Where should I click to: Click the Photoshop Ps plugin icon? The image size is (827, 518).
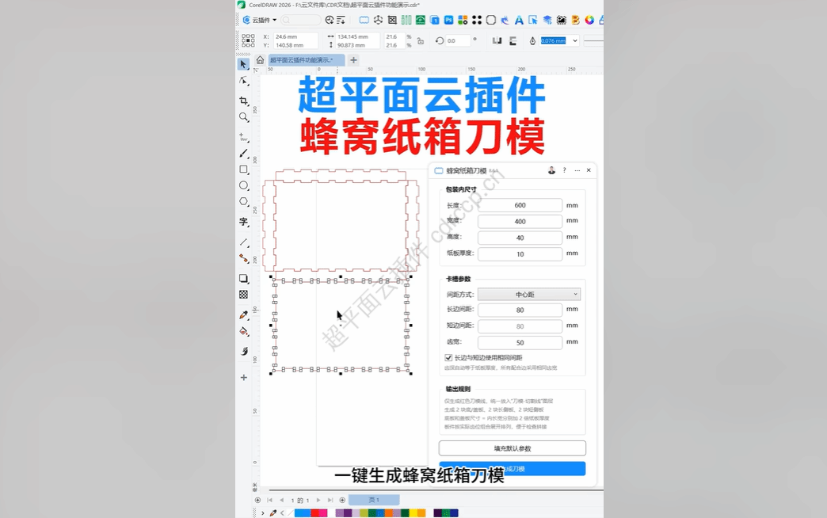point(448,20)
